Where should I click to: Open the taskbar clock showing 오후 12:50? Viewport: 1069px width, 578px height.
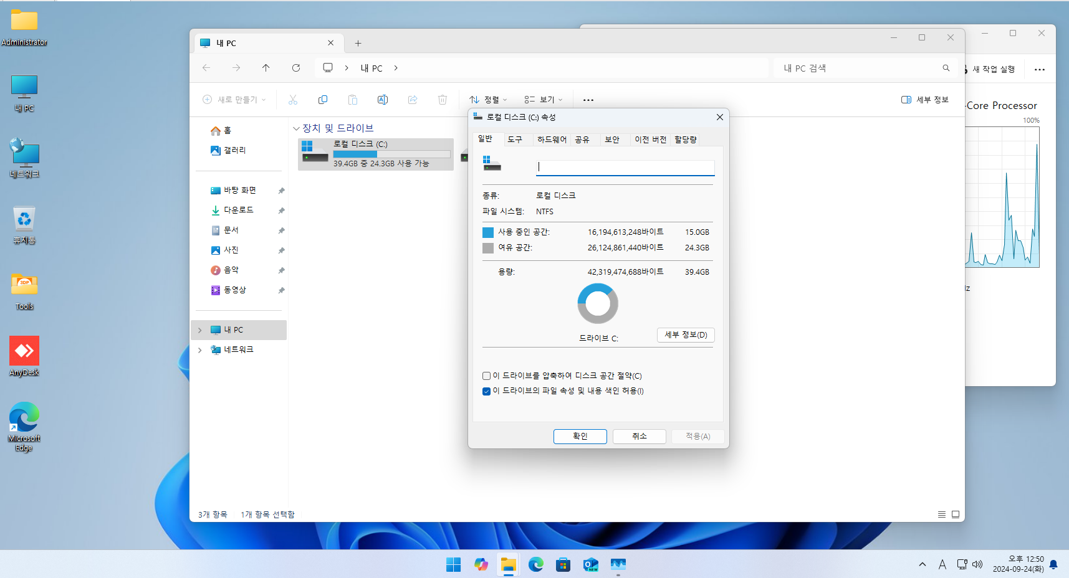click(x=1018, y=564)
